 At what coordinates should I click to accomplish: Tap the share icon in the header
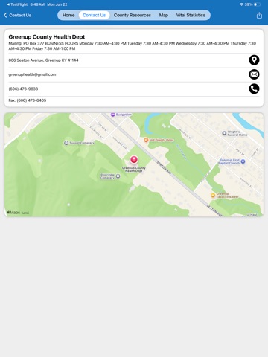click(259, 16)
